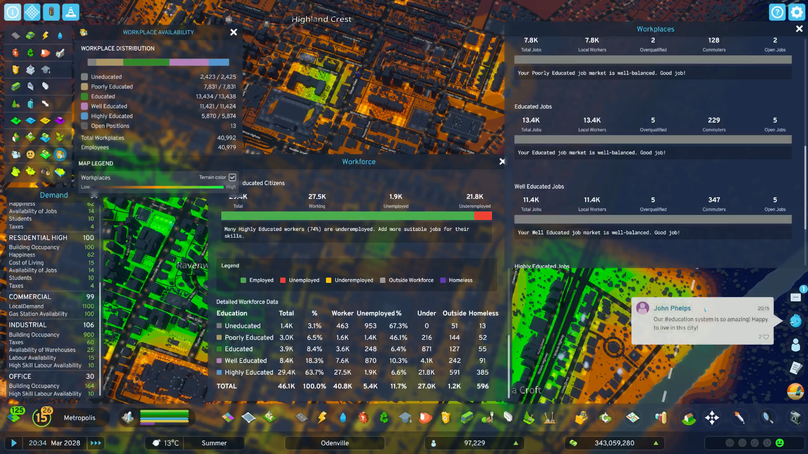Open the Noise pollution headphones info view
808x454 pixels.
click(45, 172)
